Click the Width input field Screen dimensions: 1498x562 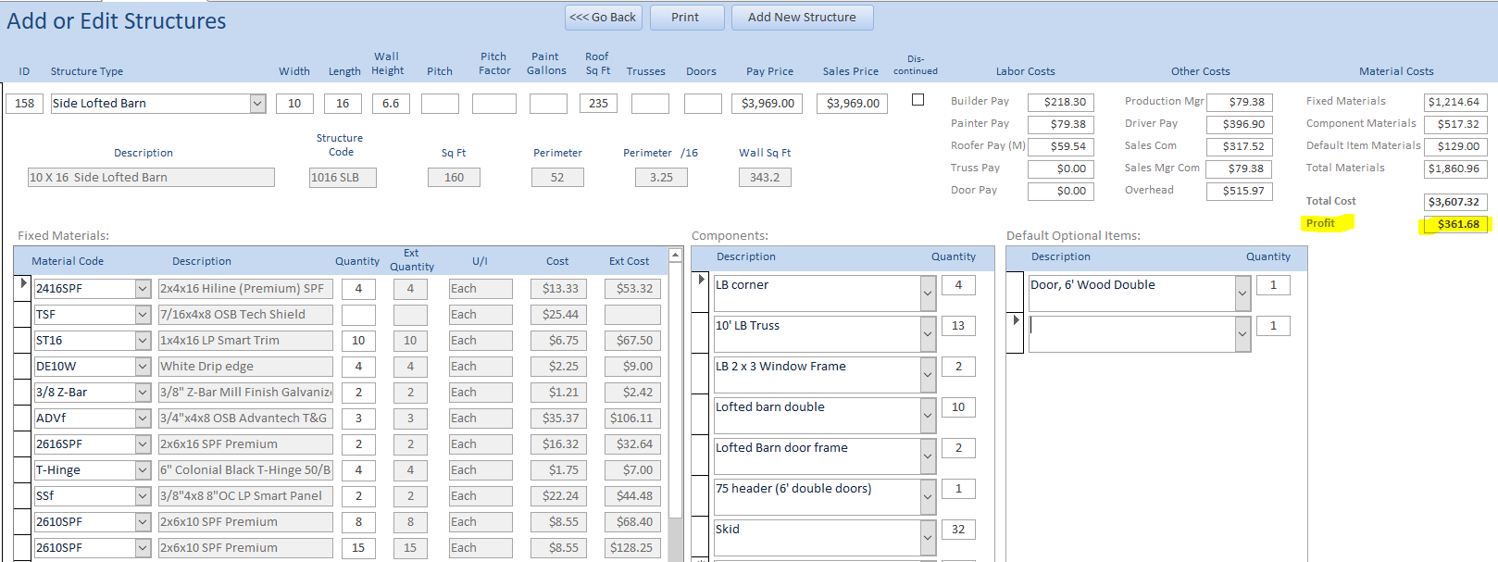[294, 104]
